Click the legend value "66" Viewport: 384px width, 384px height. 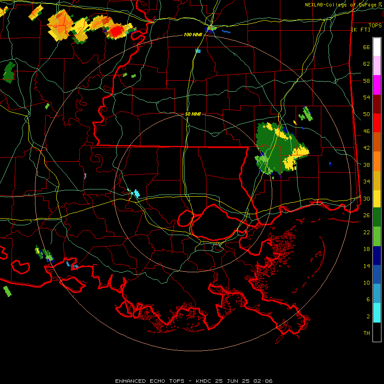click(x=367, y=47)
